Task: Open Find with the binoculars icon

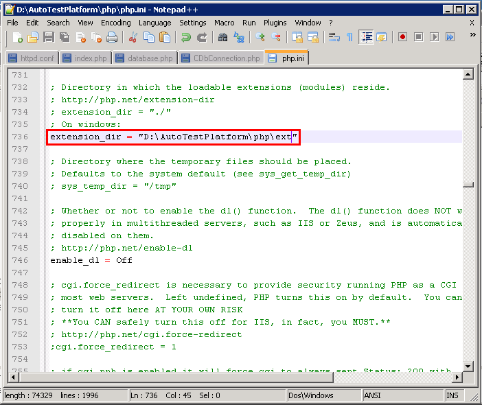Action: pyautogui.click(x=222, y=37)
